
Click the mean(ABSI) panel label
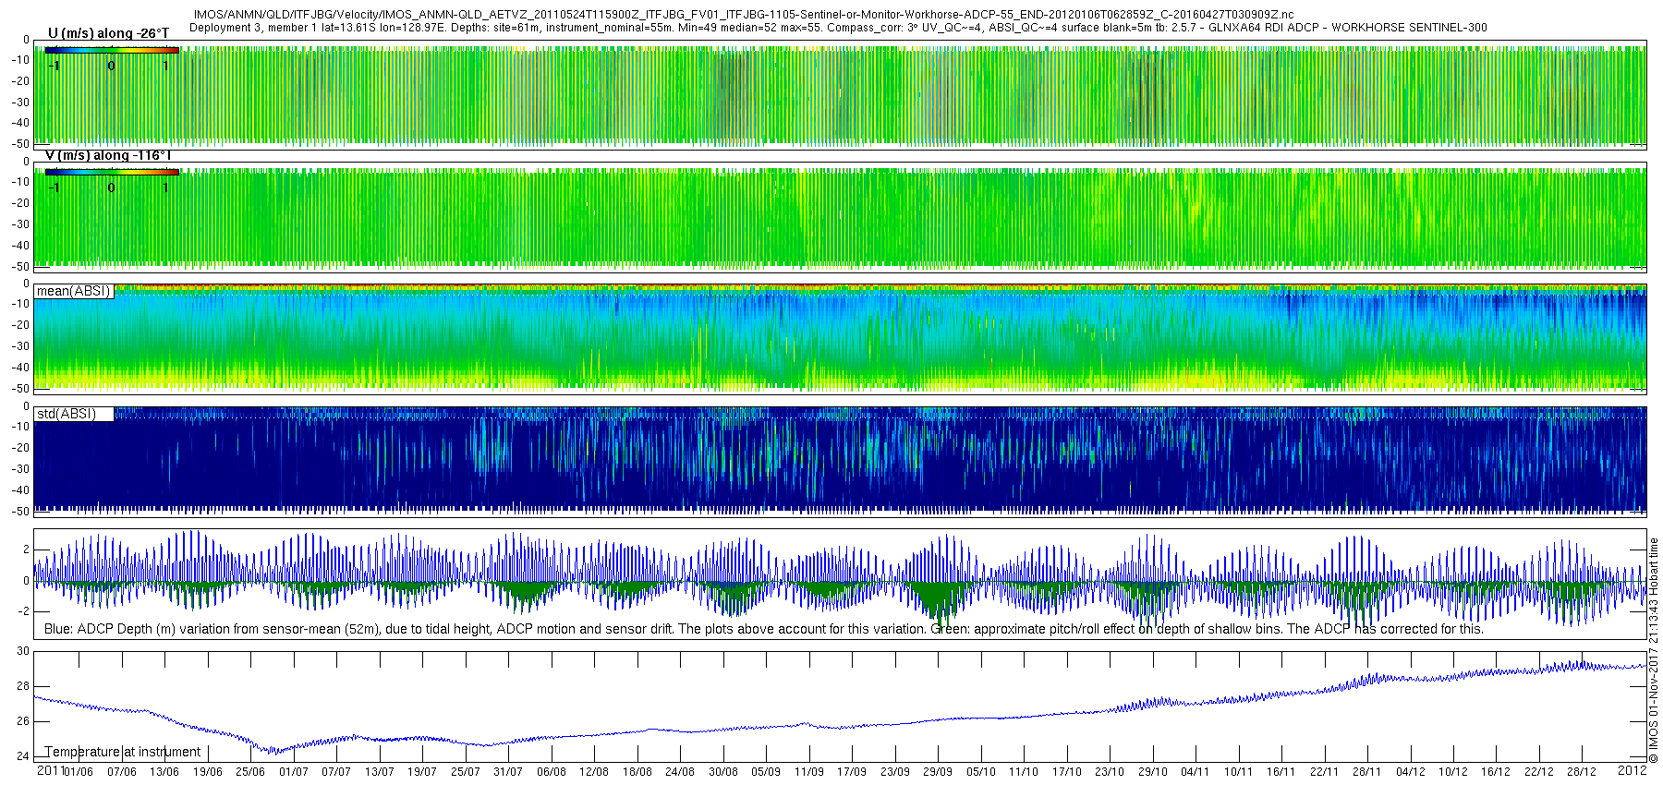tap(73, 291)
